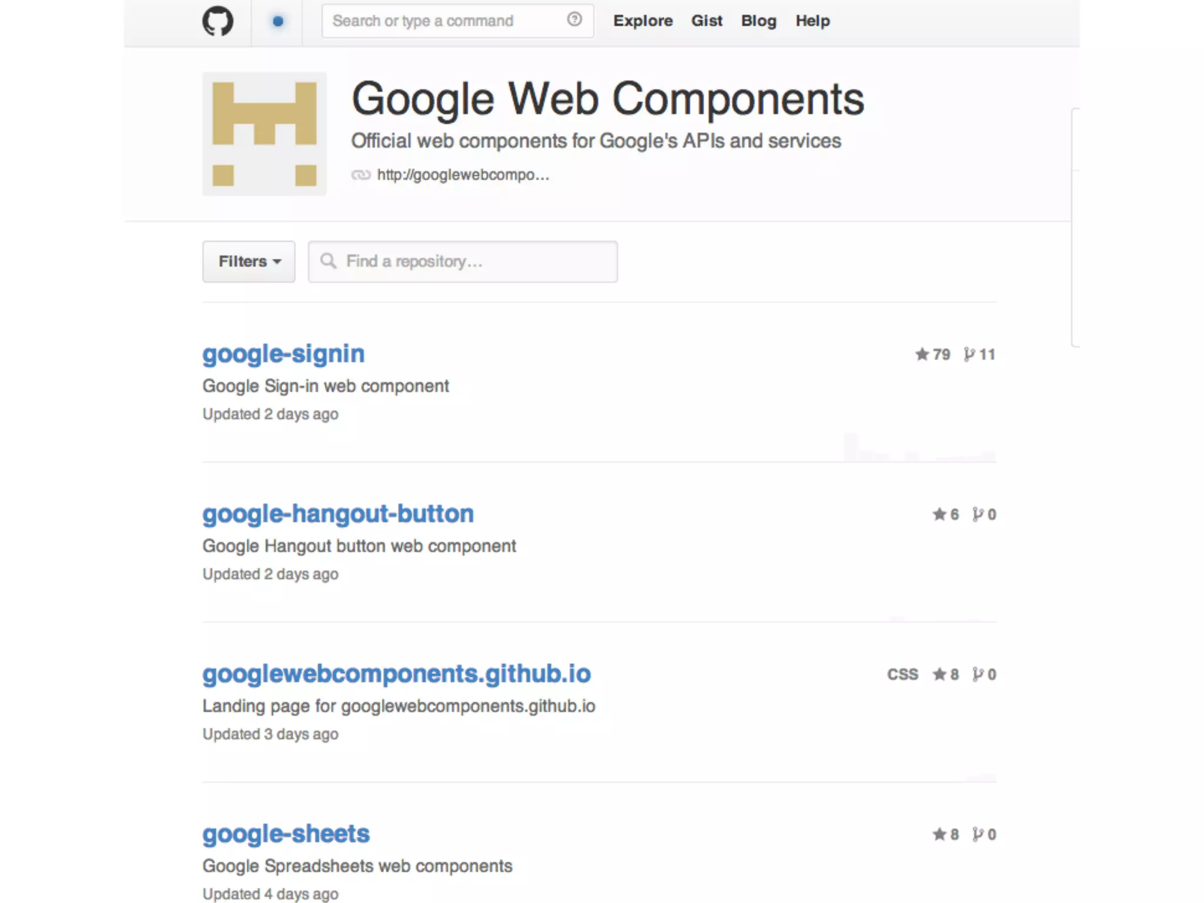This screenshot has width=1204, height=903.
Task: Click the Search or type a command box
Action: 444,21
